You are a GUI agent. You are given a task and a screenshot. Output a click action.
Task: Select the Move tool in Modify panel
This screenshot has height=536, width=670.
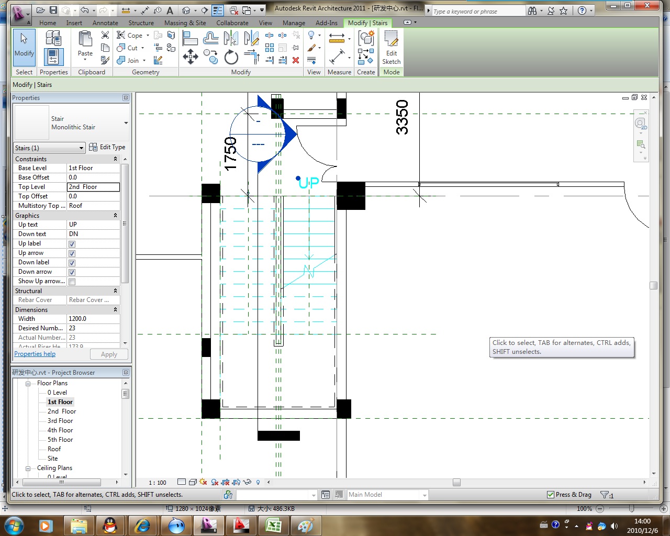click(x=190, y=57)
